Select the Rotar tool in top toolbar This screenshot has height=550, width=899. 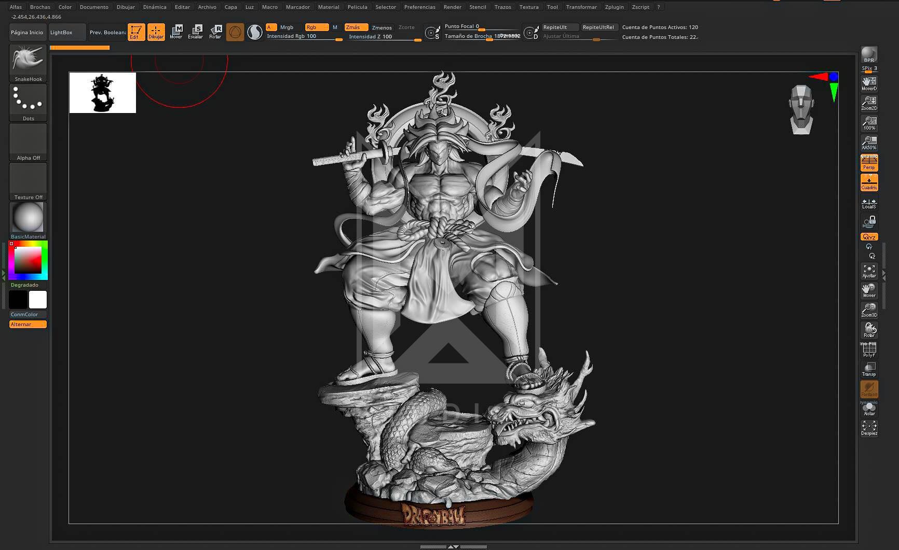pos(215,32)
